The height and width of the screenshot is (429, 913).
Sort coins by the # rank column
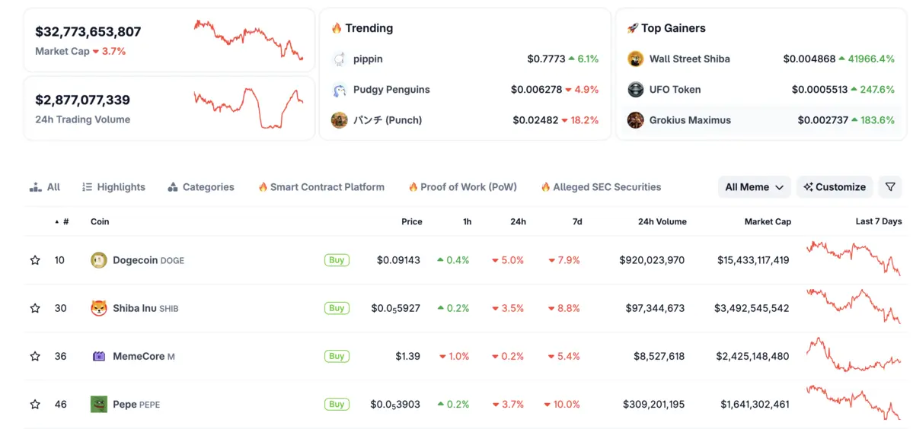(65, 222)
